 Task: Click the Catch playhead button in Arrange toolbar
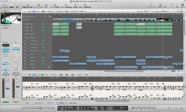point(34,12)
